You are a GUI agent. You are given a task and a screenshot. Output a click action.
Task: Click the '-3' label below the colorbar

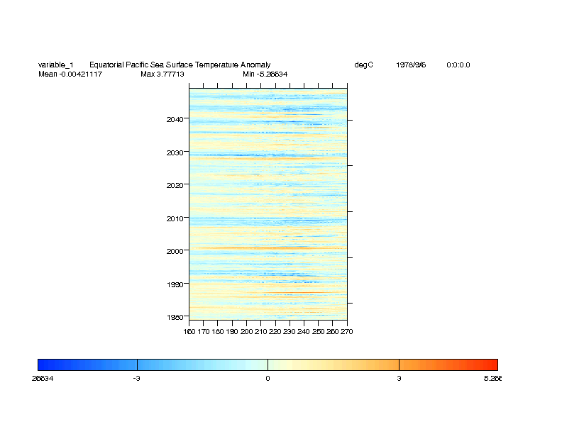[136, 379]
